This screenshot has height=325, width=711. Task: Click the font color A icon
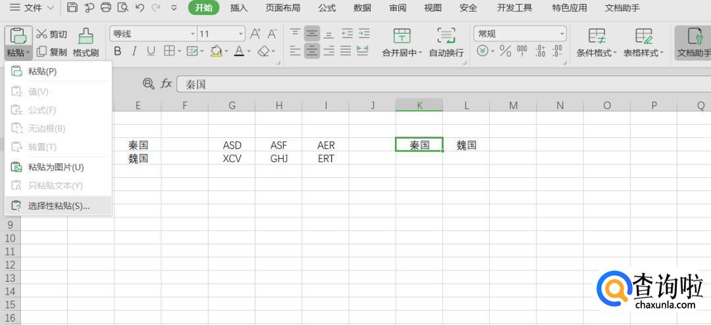pos(239,51)
